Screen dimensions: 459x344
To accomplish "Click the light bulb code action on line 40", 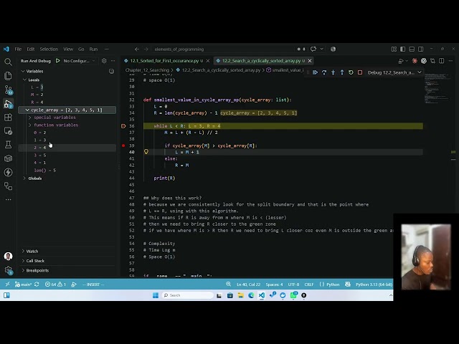I will tap(146, 151).
